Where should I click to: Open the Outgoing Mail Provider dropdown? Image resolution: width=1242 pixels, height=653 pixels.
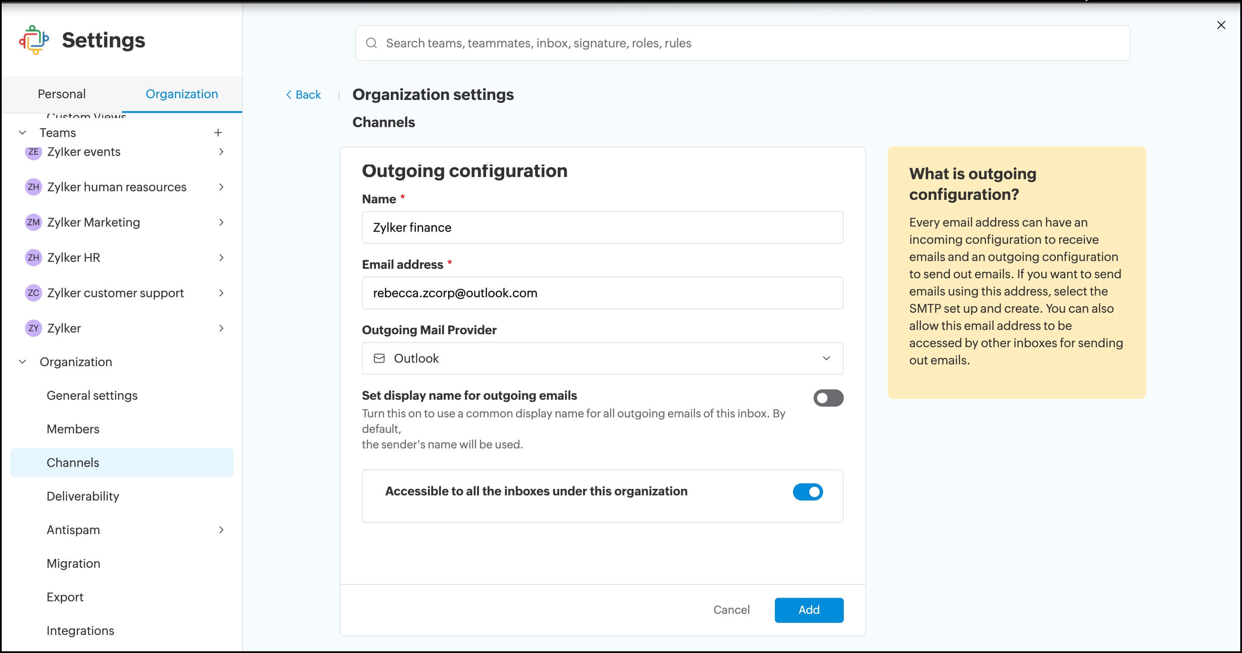(x=827, y=358)
